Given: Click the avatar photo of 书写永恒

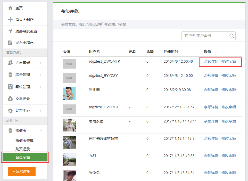Looking at the screenshot, I should 69,125.
